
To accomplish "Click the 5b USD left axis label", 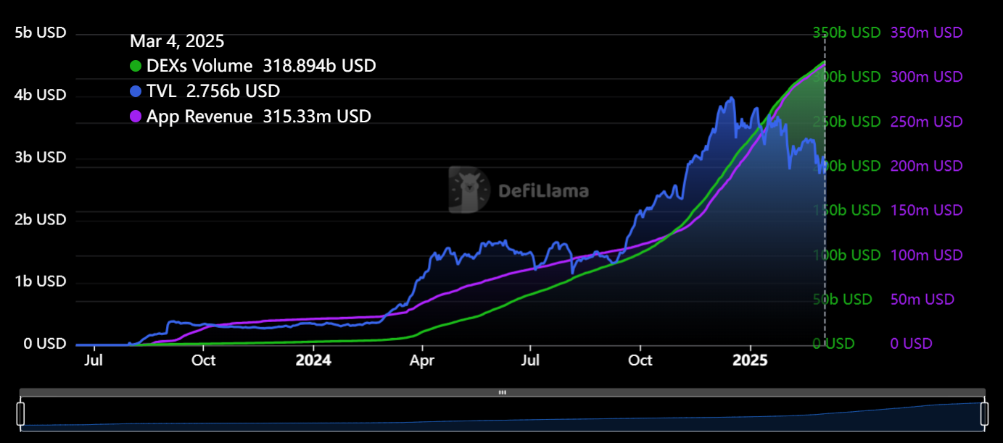I will tap(41, 33).
